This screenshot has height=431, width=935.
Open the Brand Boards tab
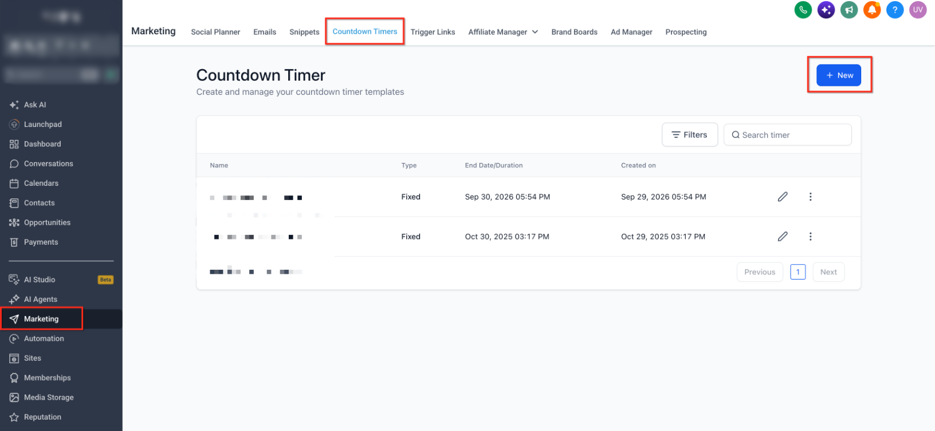point(574,32)
